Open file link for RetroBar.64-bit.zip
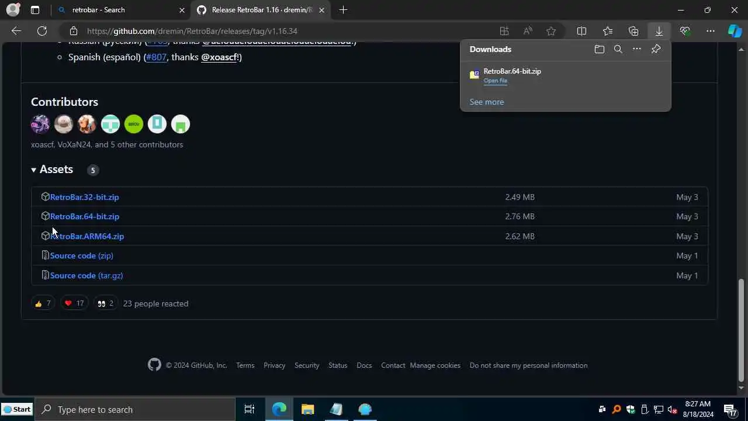Screen dimensions: 748x421 [x=495, y=81]
